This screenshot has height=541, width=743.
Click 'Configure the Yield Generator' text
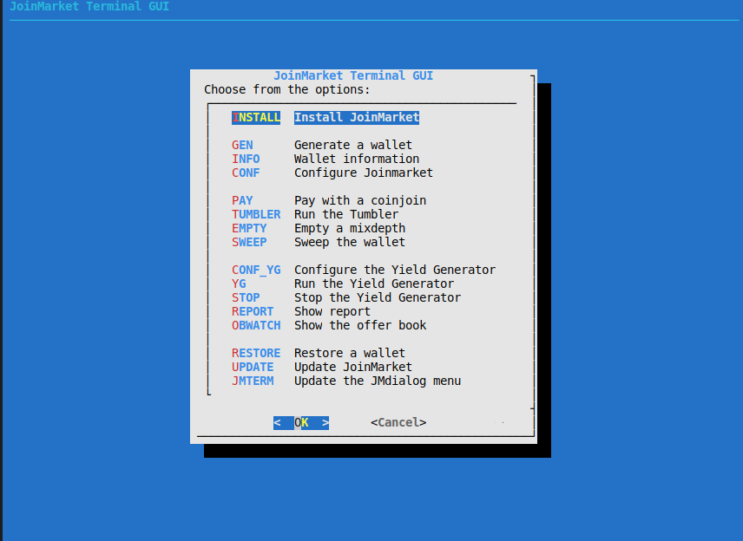coord(395,270)
